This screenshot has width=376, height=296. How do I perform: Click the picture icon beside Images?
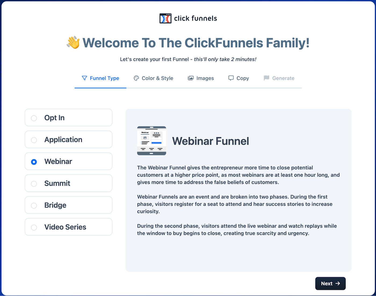pos(191,78)
